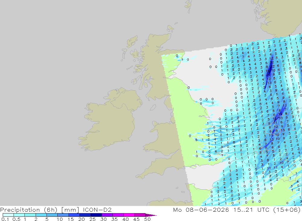Click the 0.5–1 mm legend color swatch
Image resolution: width=302 pixels, height=221 pixels.
pos(19,215)
